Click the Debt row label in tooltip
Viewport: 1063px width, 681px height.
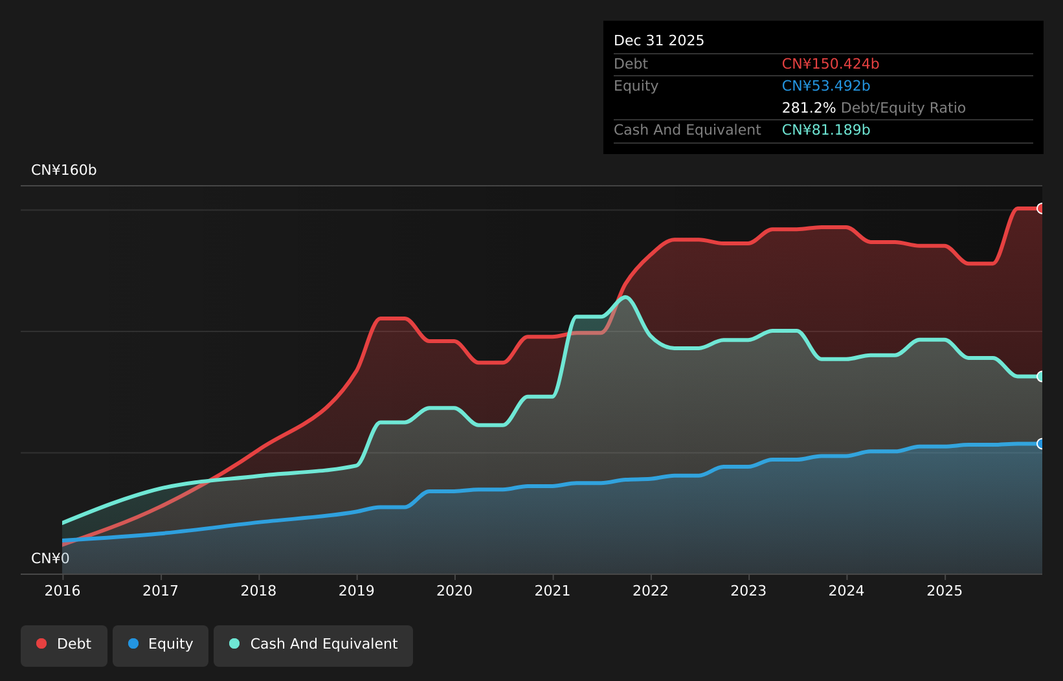[x=631, y=64]
